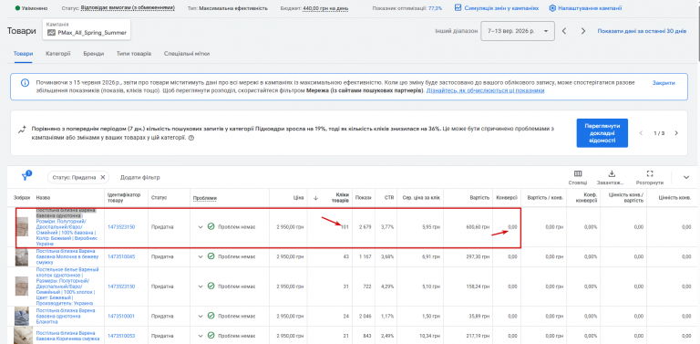Click impressions cell 2 046
This screenshot has width=700, height=344.
[x=365, y=317]
